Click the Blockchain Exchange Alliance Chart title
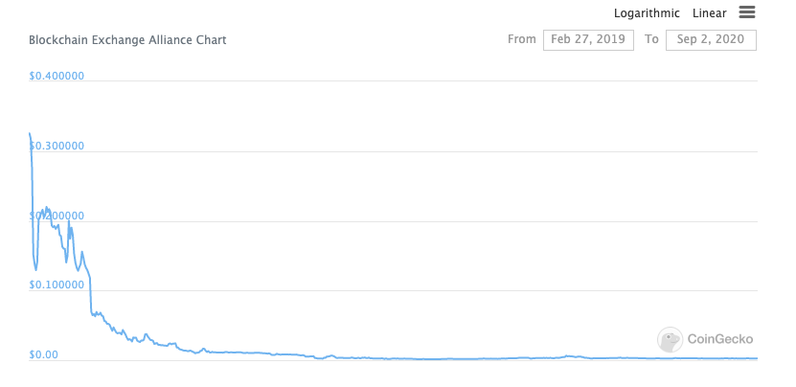The height and width of the screenshot is (387, 796). coord(127,40)
